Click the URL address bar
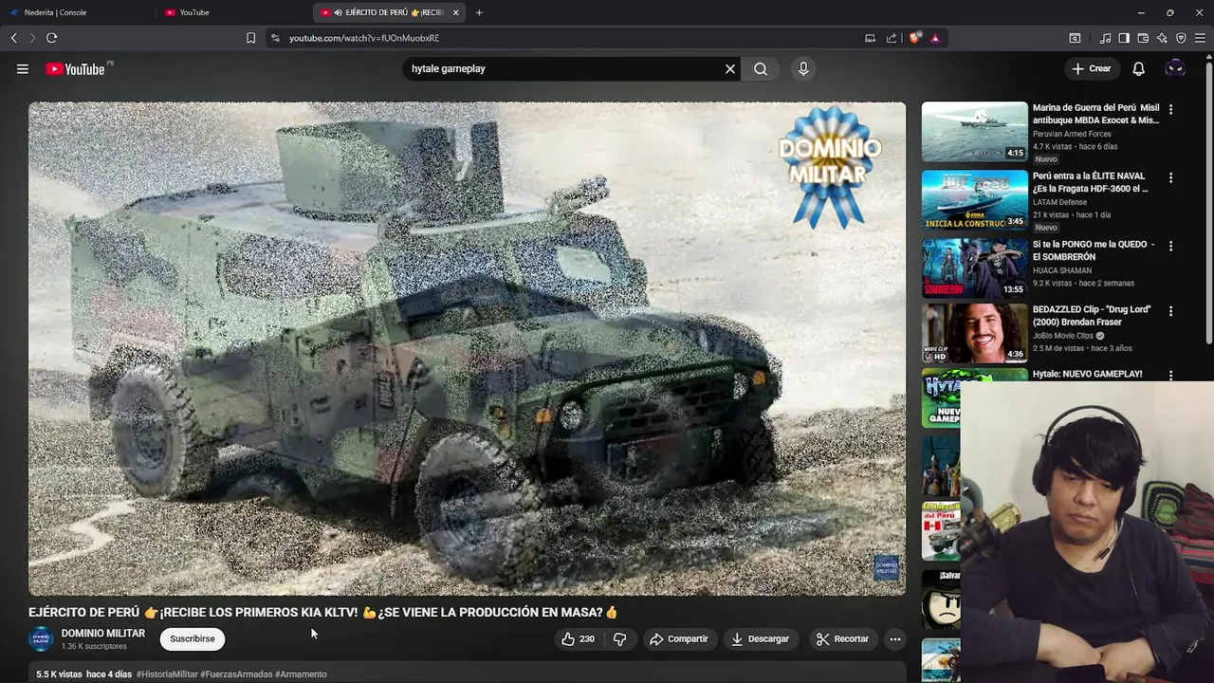Image resolution: width=1214 pixels, height=683 pixels. tap(569, 38)
